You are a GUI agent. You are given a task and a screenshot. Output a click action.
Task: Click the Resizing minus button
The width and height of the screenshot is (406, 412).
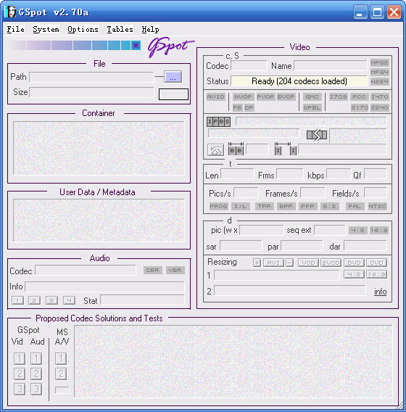tap(290, 263)
